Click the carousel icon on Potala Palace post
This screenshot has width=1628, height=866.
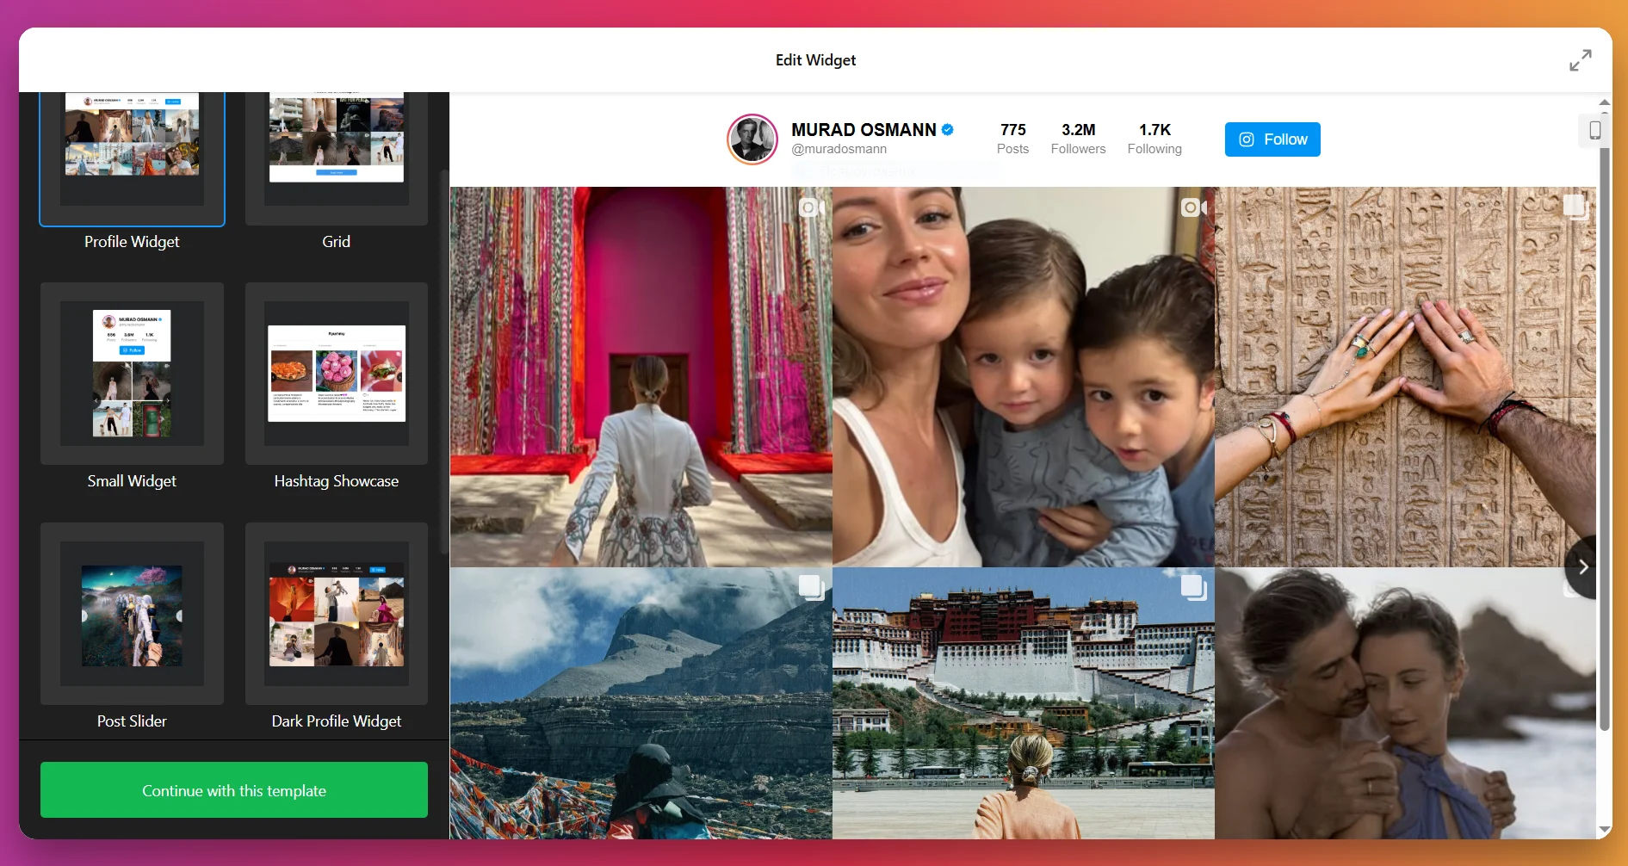[1193, 587]
